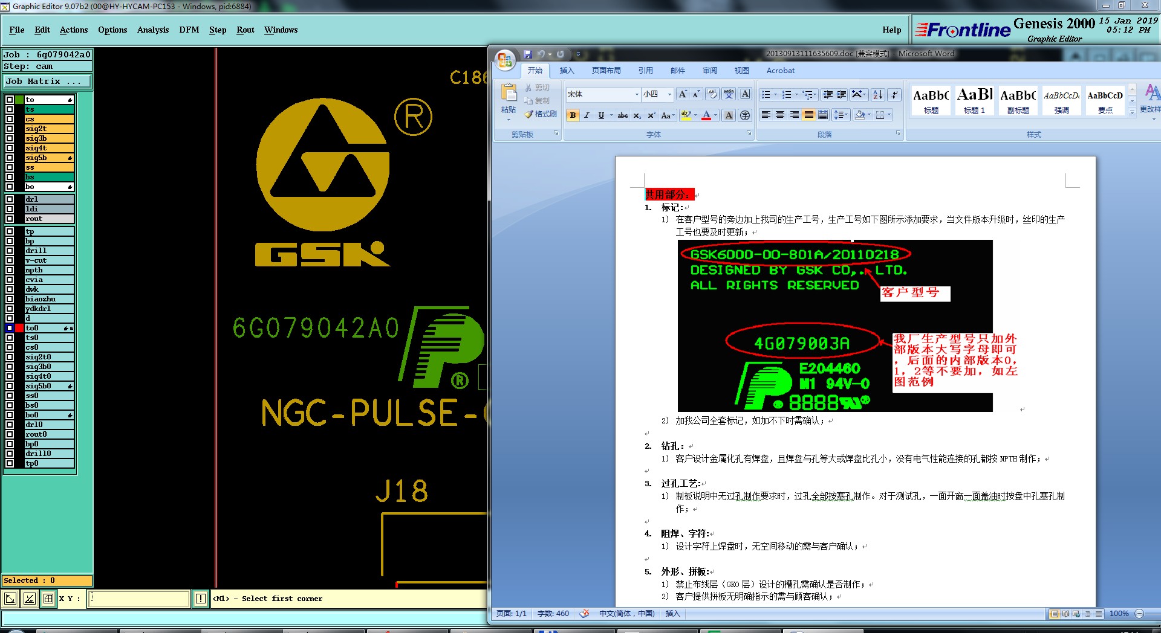Toggle the checkbox for layer drl
Viewport: 1161px width, 633px height.
[10, 199]
